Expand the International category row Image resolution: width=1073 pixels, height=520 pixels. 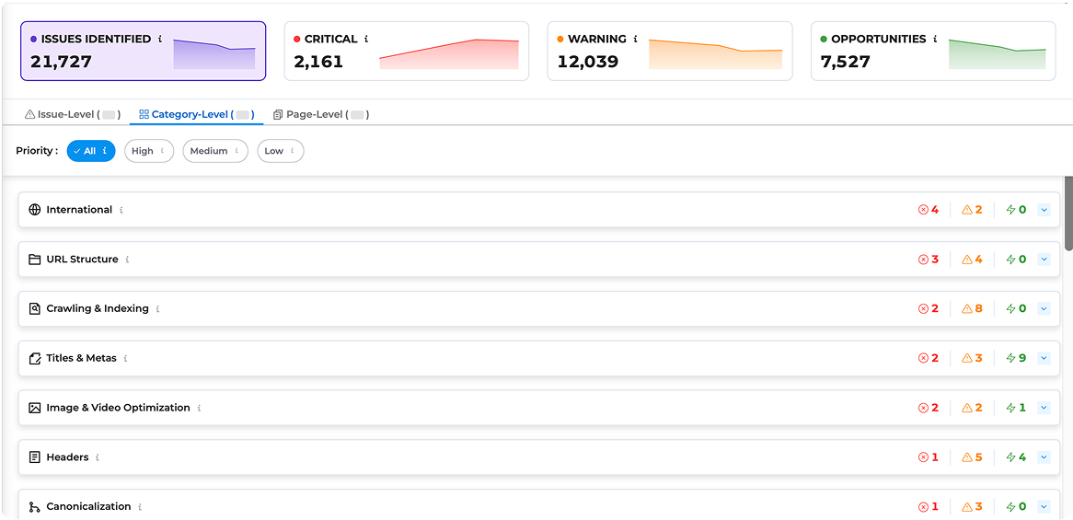[1044, 210]
